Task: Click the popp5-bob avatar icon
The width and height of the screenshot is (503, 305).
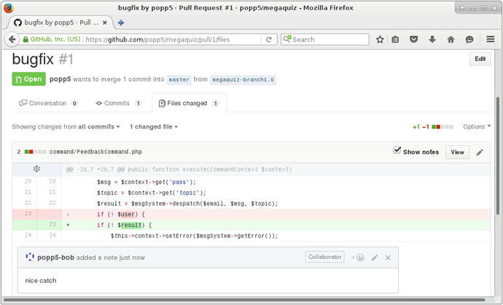Action: tap(30, 257)
